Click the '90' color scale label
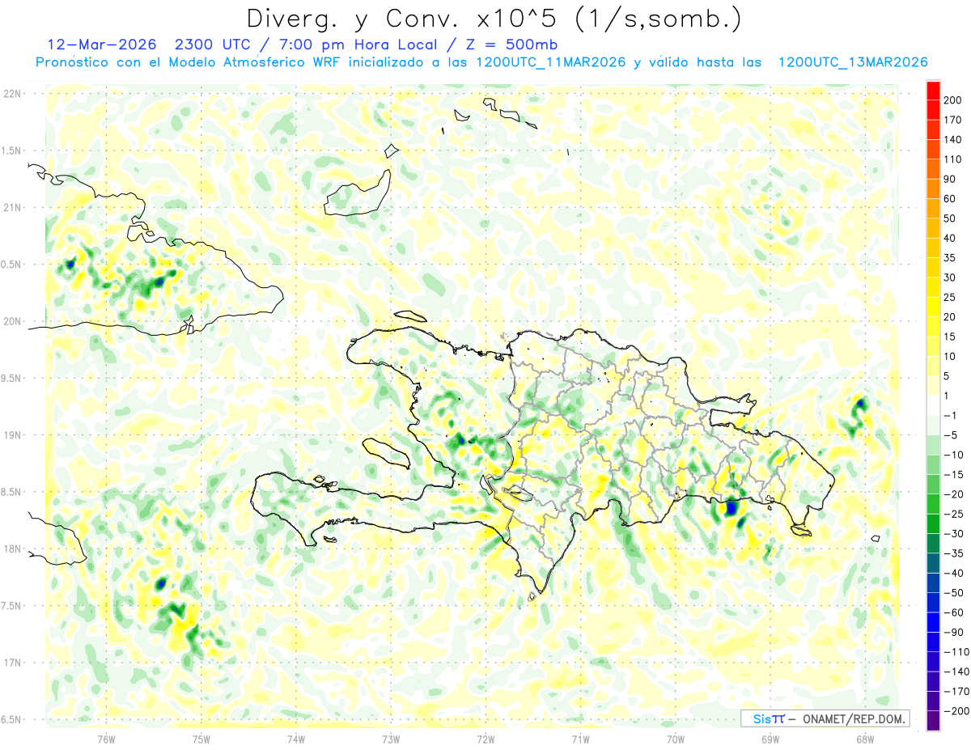This screenshot has width=971, height=750. [951, 179]
